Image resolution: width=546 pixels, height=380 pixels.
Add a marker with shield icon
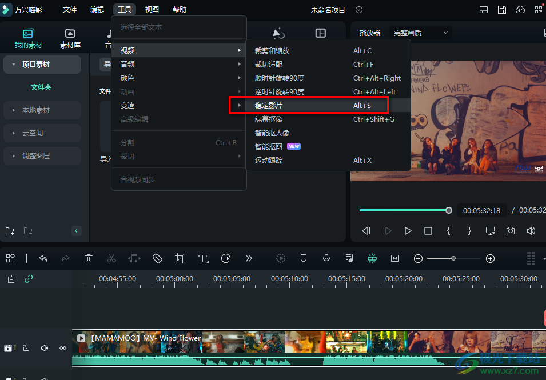pyautogui.click(x=303, y=258)
